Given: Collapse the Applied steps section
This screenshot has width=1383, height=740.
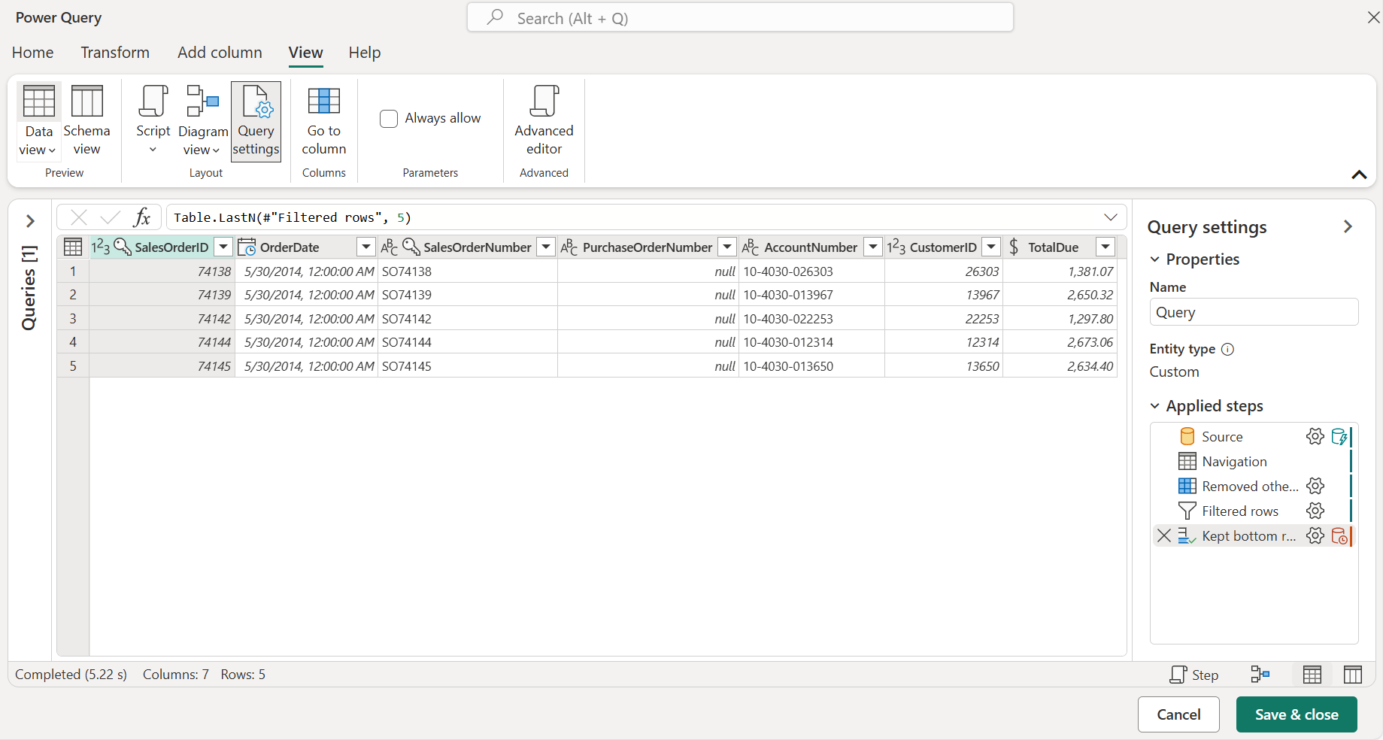Looking at the screenshot, I should click(1154, 405).
